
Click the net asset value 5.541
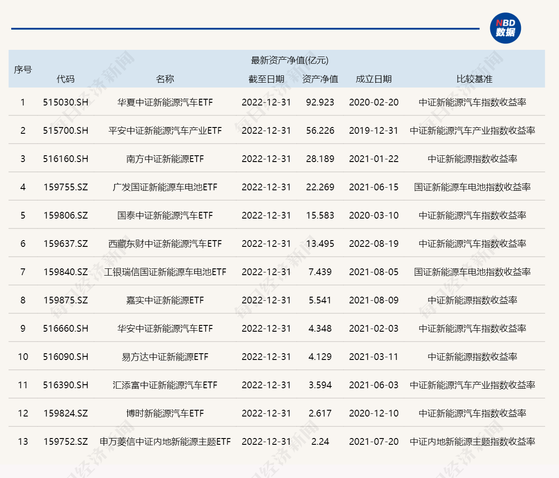(x=320, y=300)
